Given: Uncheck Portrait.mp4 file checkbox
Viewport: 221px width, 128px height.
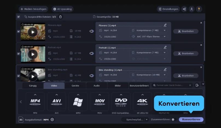Looking at the screenshot, I should coord(19,54).
